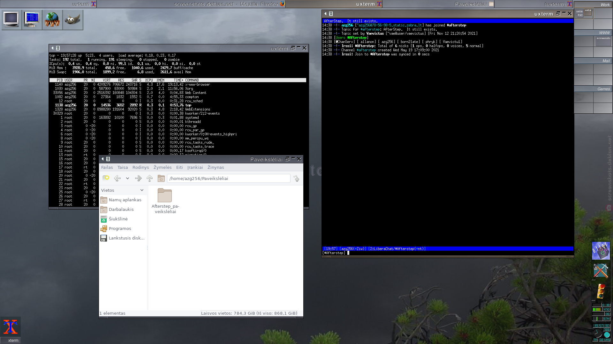Go forward using the file manager forward arrow

(138, 178)
